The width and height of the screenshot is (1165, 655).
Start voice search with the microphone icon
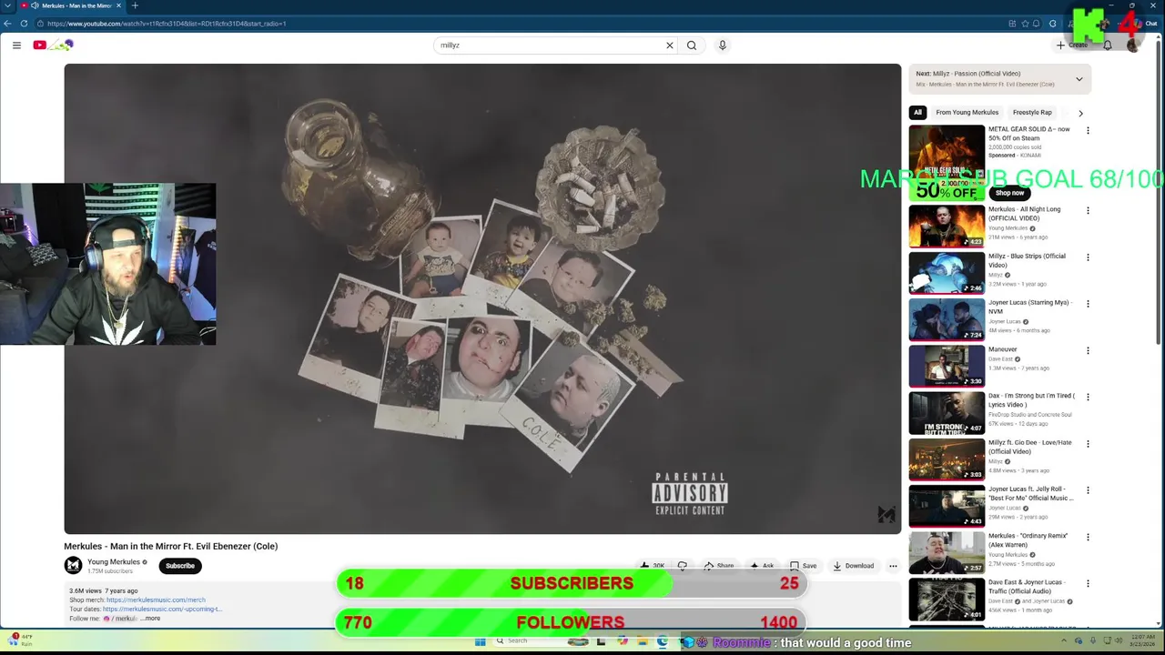tap(723, 45)
